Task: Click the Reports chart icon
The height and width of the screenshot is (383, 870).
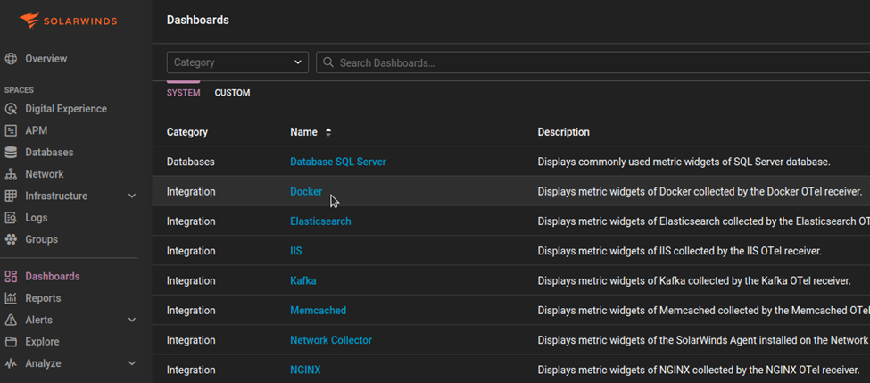Action: coord(11,298)
